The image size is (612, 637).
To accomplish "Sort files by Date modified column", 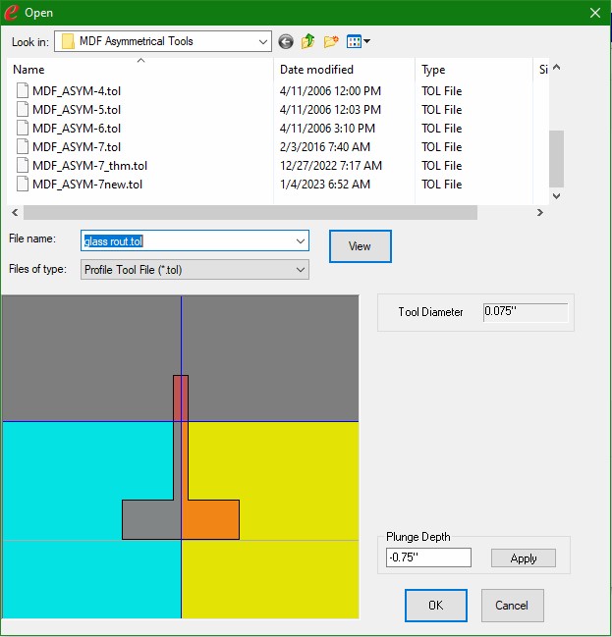I will point(344,70).
